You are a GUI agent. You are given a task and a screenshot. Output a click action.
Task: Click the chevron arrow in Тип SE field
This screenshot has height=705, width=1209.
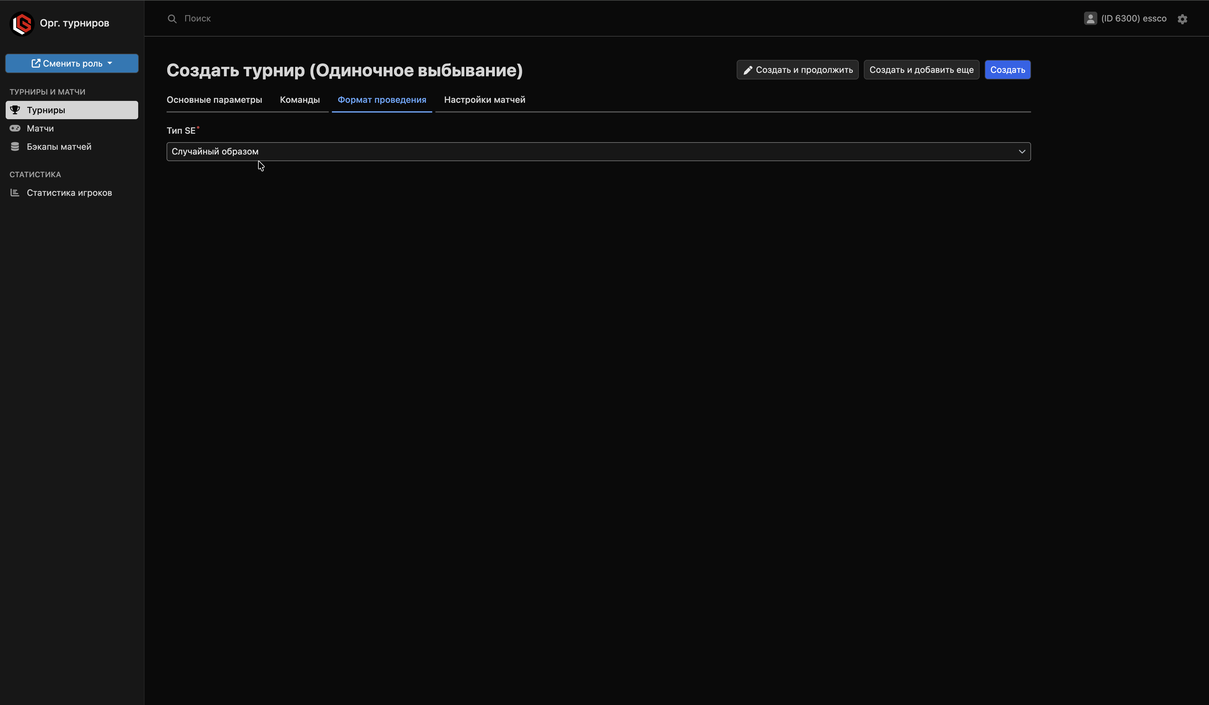point(1022,152)
